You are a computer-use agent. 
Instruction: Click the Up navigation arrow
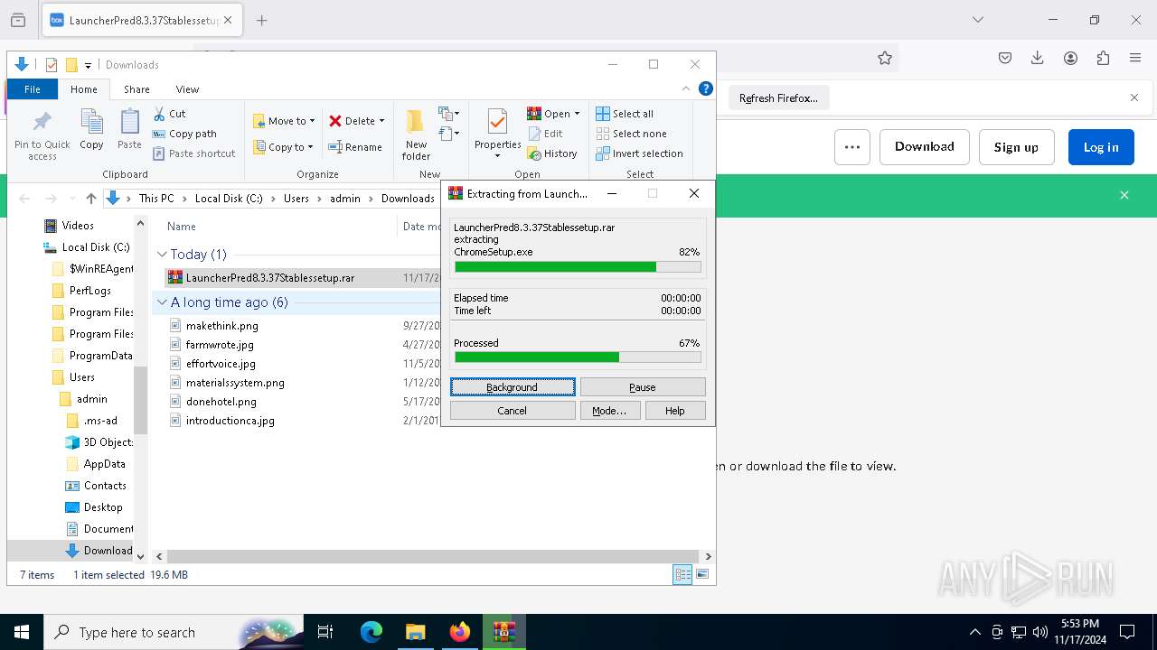(x=90, y=199)
